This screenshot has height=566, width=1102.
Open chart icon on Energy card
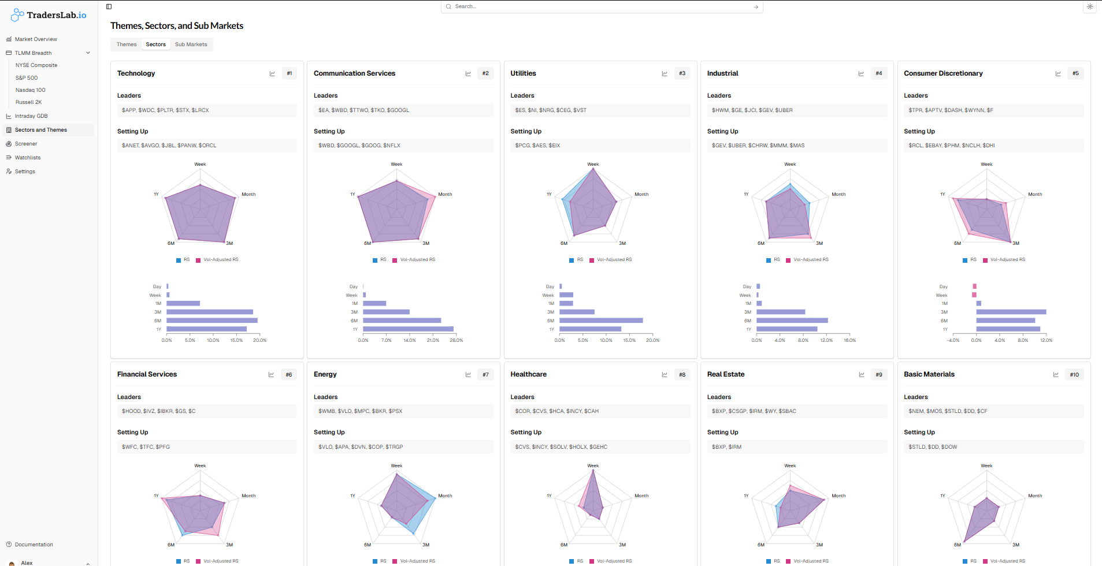468,374
